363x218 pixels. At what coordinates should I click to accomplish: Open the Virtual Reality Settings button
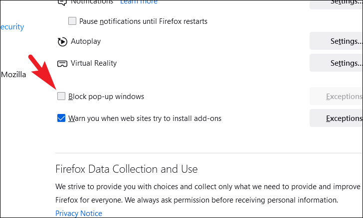click(x=336, y=63)
